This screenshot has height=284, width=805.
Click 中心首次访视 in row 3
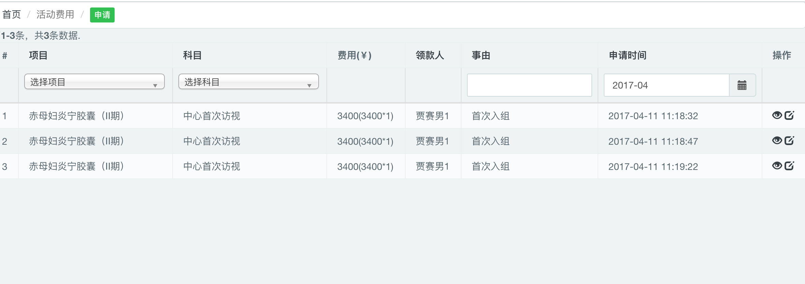pyautogui.click(x=212, y=166)
